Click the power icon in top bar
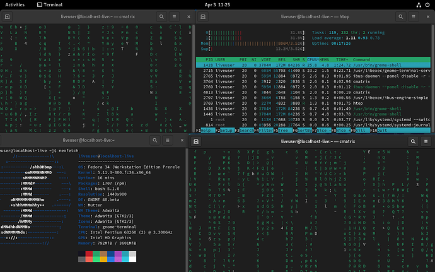This screenshot has height=272, width=435. pos(427,4)
